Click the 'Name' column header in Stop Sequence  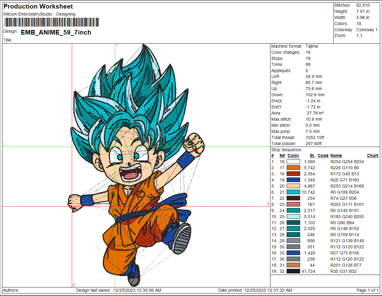(x=336, y=155)
